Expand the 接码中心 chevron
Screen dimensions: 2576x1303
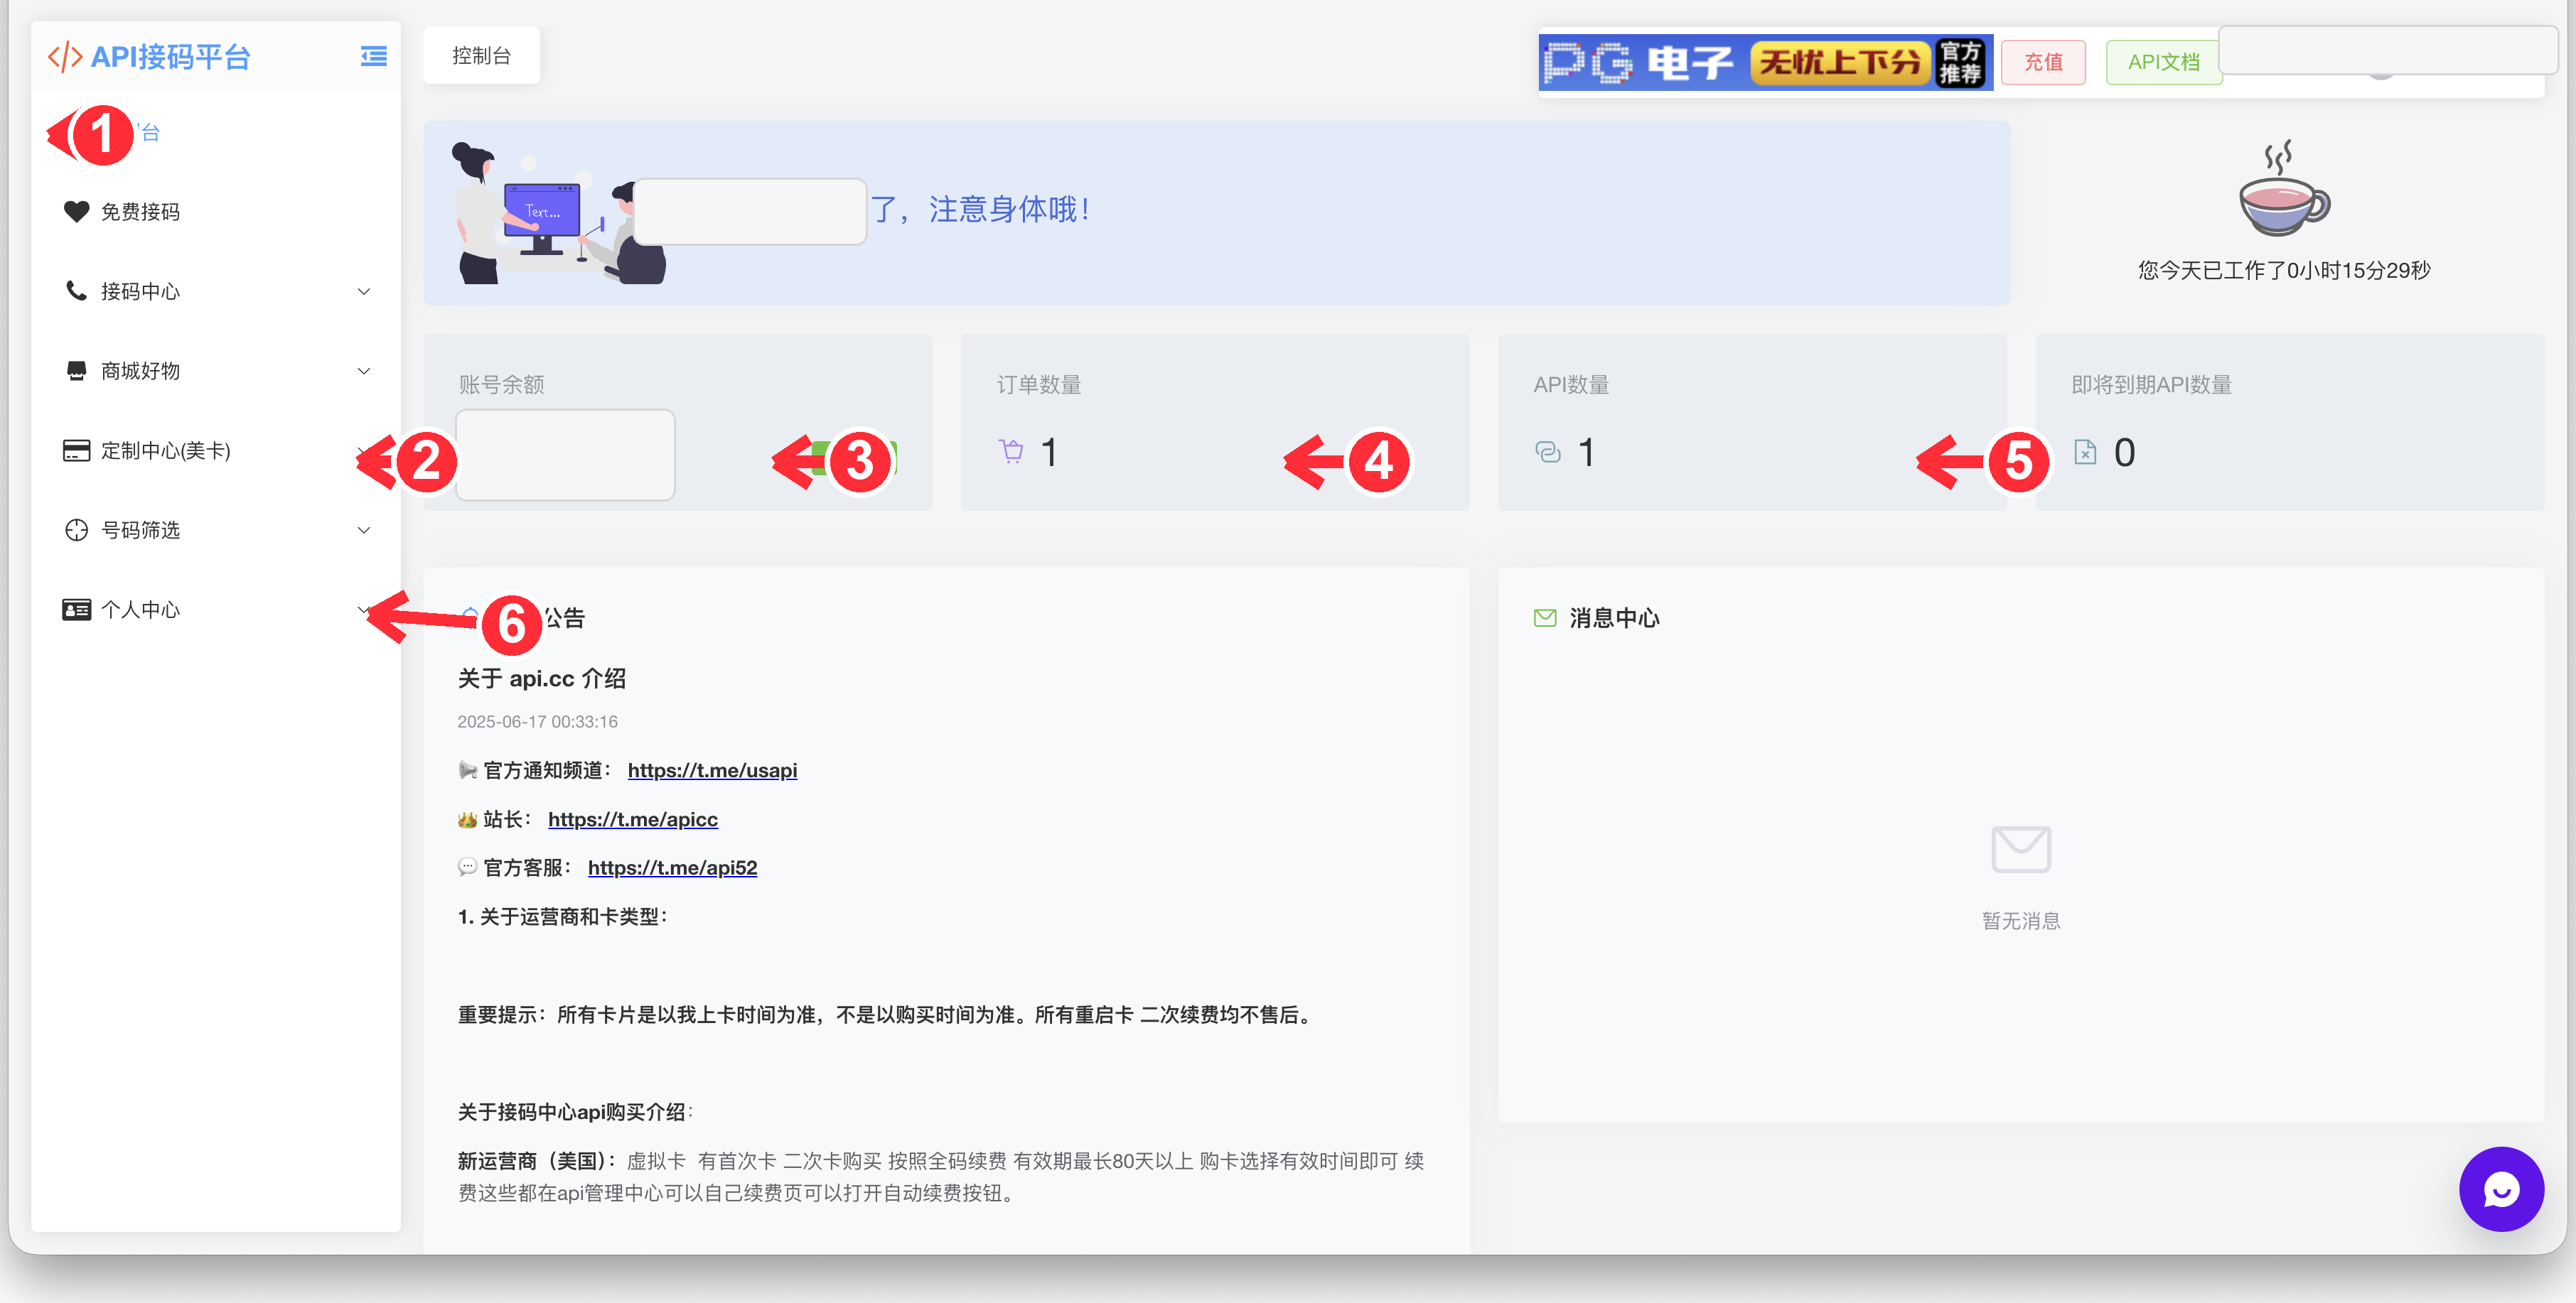364,292
